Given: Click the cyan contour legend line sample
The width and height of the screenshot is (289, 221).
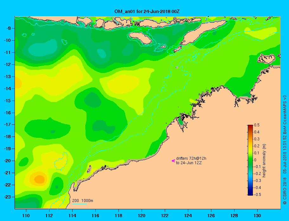Looking at the screenshot, I should pos(79,204).
